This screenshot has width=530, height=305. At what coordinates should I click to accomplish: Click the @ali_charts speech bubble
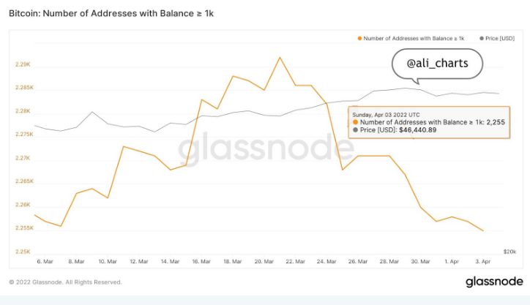click(x=437, y=64)
